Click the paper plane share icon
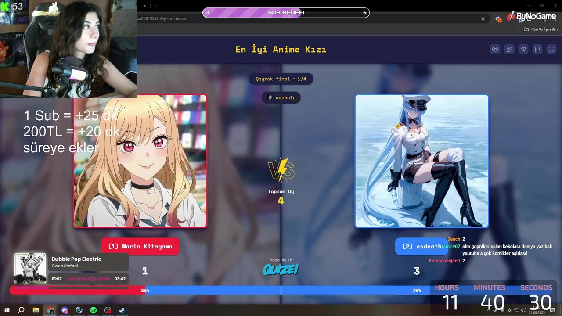 (523, 49)
